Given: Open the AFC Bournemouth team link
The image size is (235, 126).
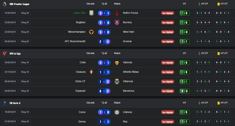Looking at the screenshot, I should click(x=75, y=41).
